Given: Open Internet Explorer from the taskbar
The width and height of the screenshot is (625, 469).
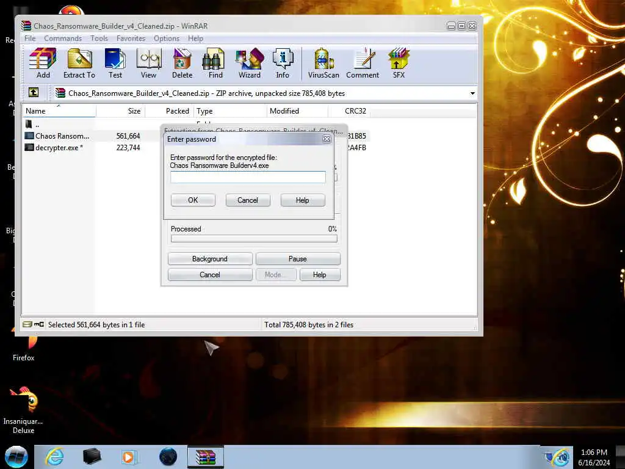Looking at the screenshot, I should [54, 457].
